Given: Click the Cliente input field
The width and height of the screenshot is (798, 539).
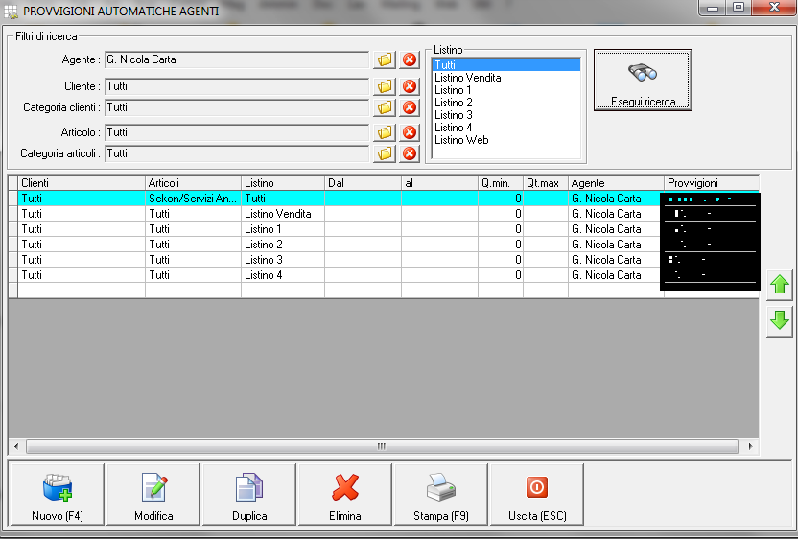Looking at the screenshot, I should point(237,86).
